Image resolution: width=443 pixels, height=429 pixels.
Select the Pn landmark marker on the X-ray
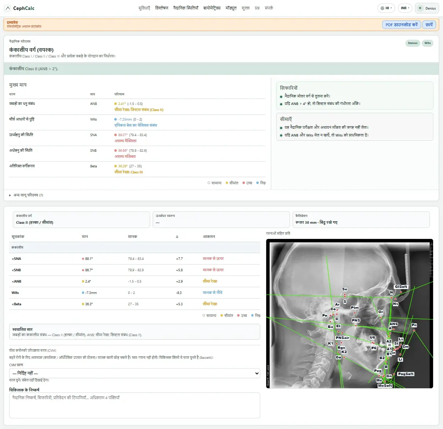click(x=414, y=331)
